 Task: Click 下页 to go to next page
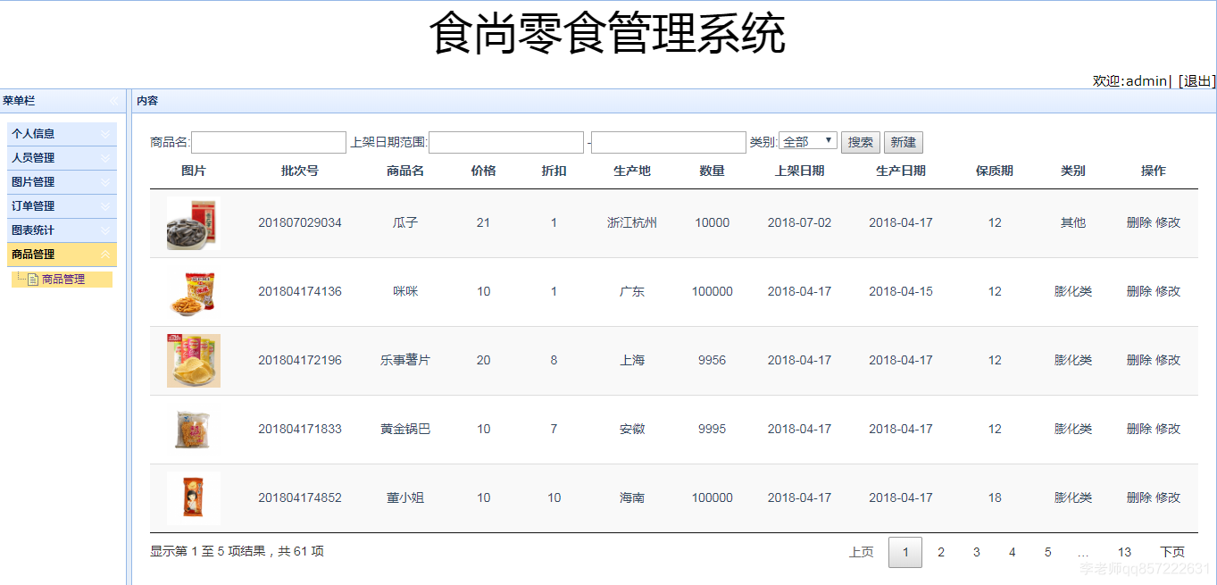coord(1172,552)
